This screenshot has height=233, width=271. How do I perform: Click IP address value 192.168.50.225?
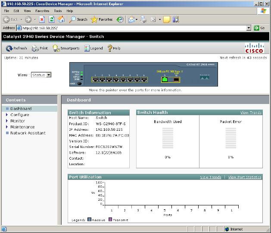[109, 129]
